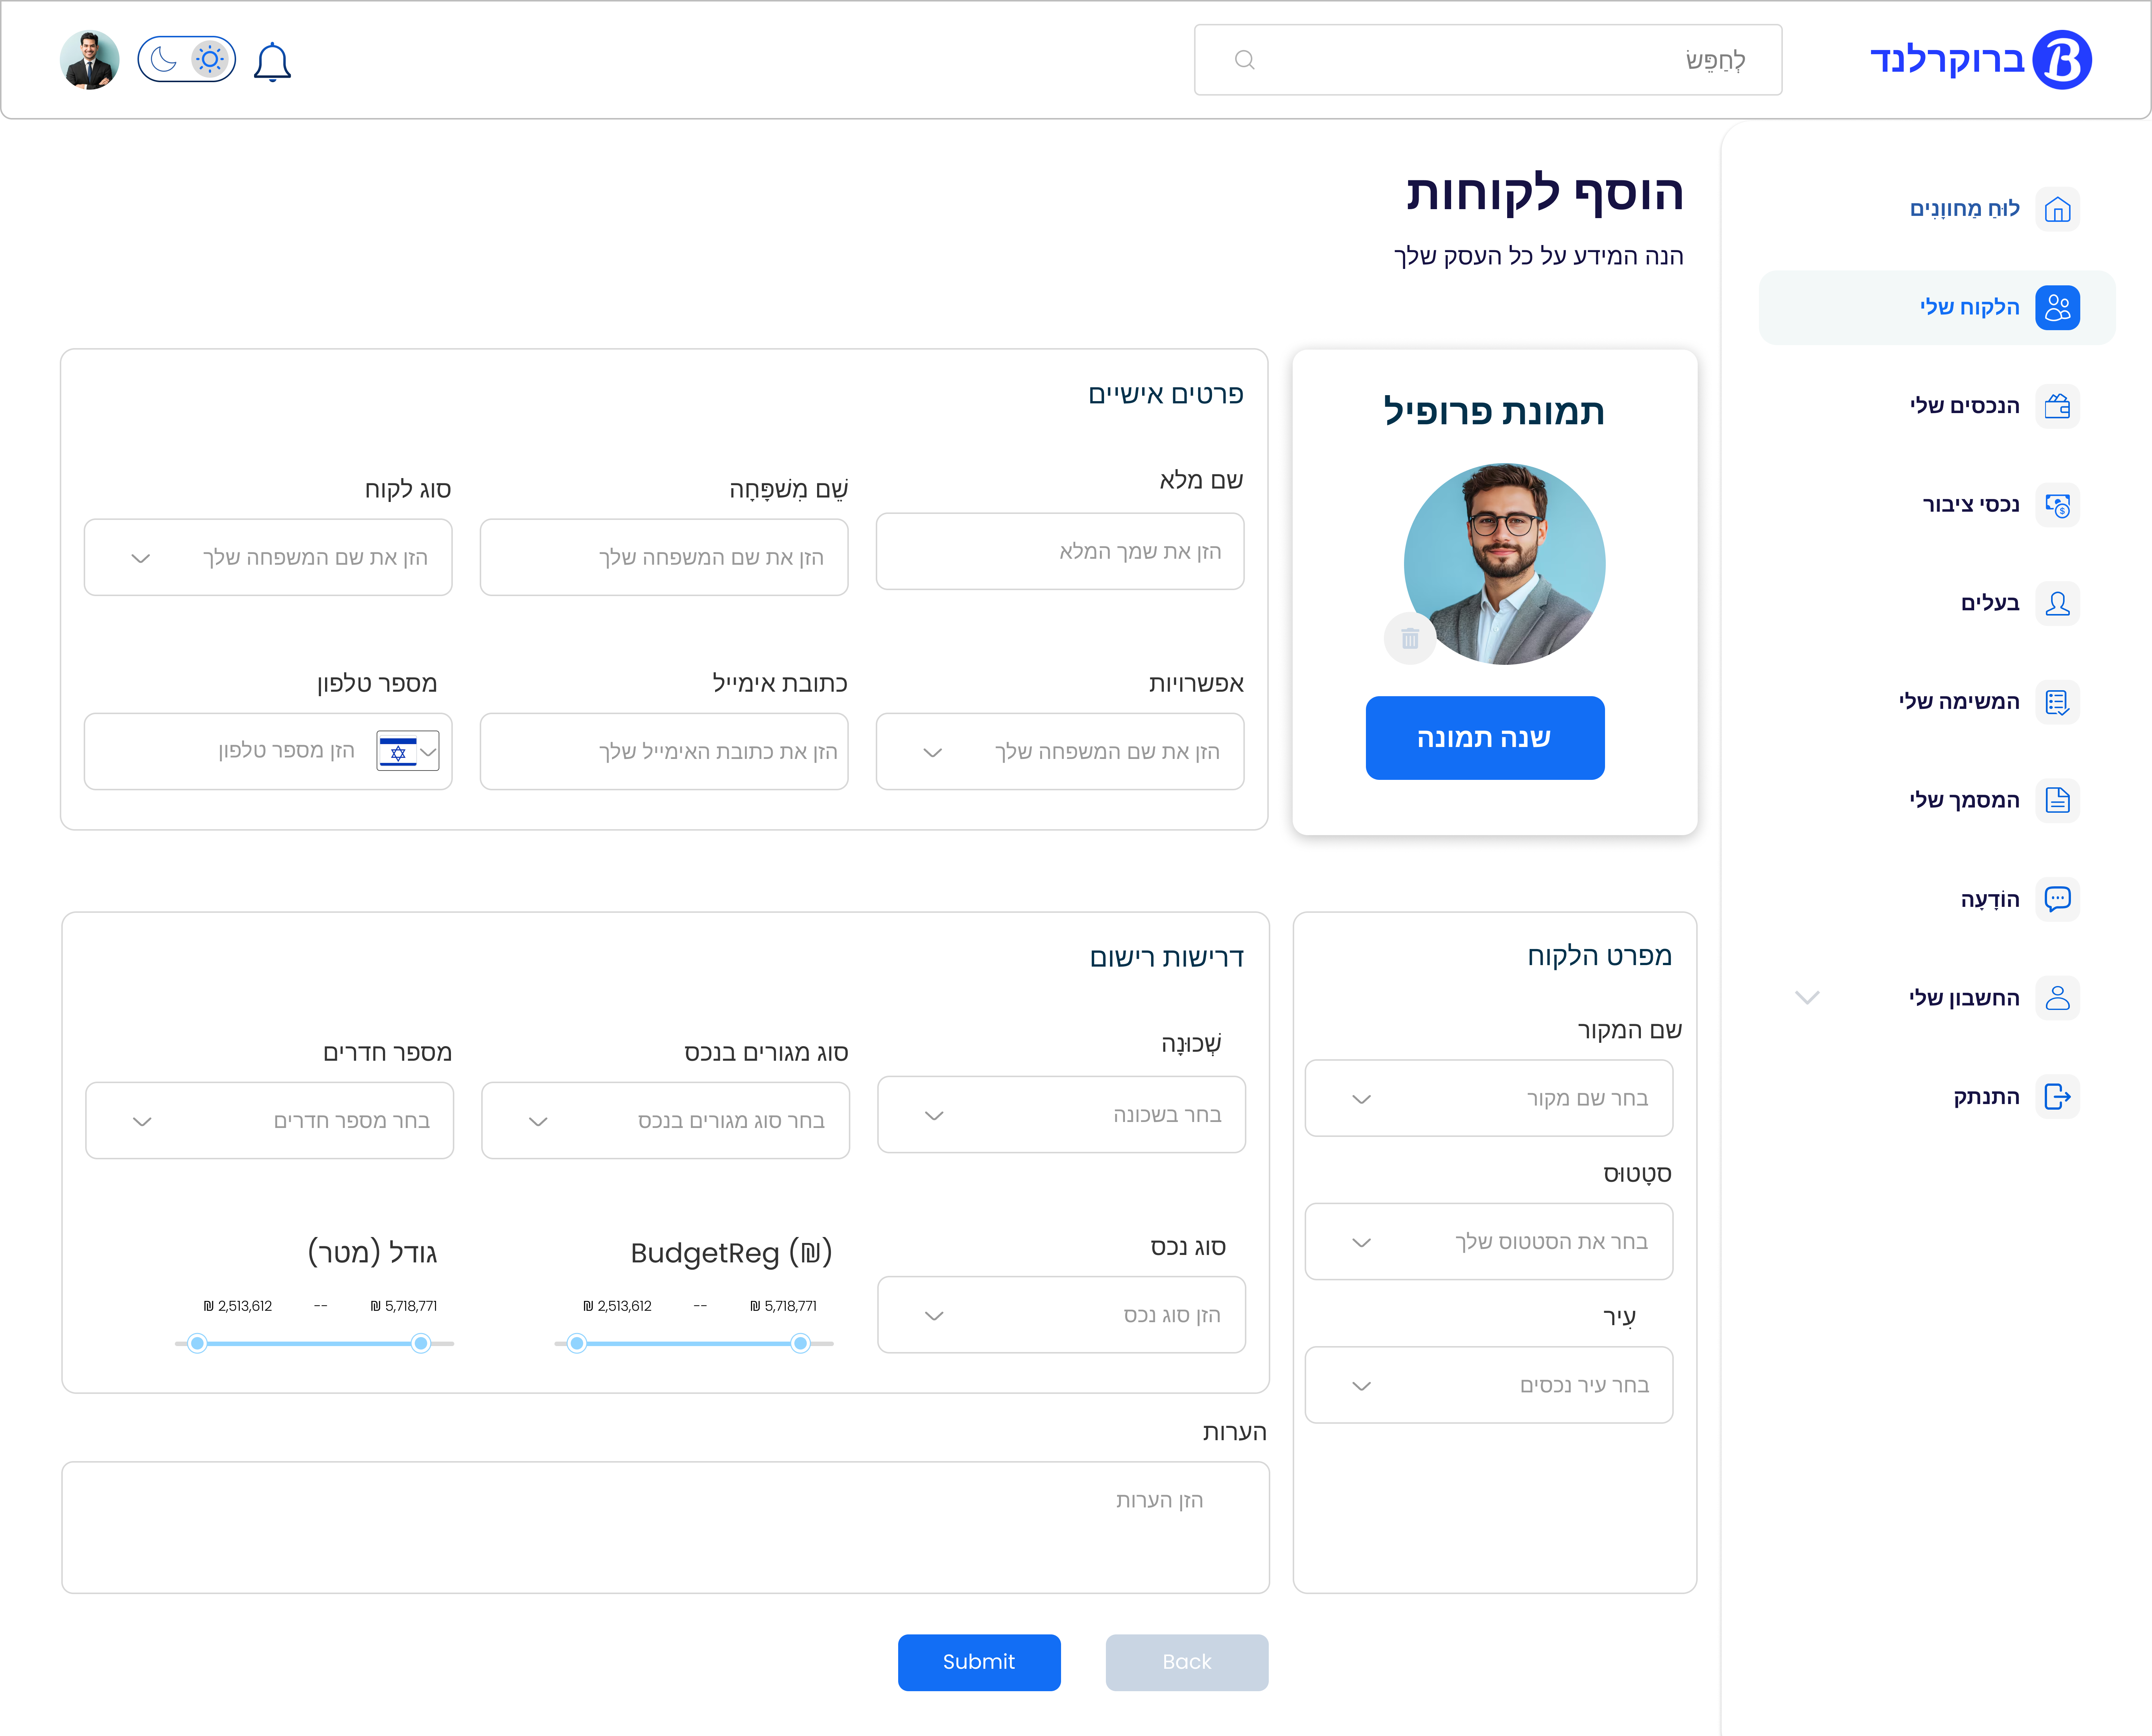Open the המסמך שלי documents section
2152x1736 pixels.
pyautogui.click(x=2058, y=800)
